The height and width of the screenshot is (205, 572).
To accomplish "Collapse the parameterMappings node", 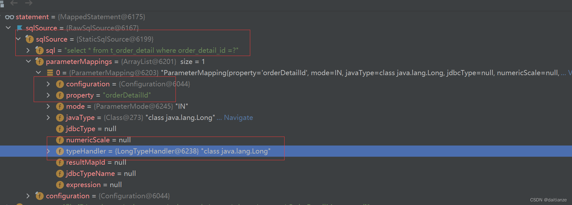I will pyautogui.click(x=29, y=61).
